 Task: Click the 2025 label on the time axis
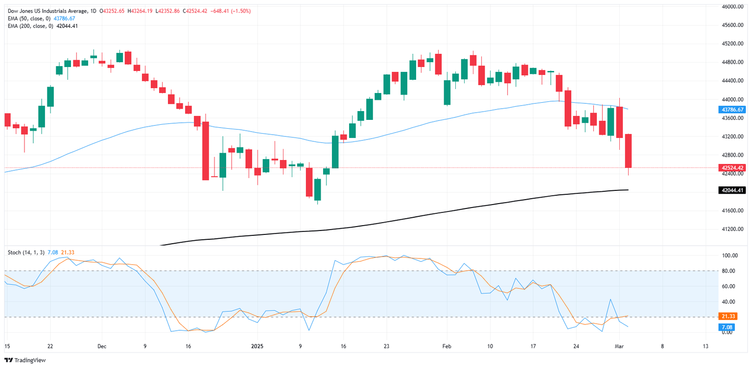point(256,345)
